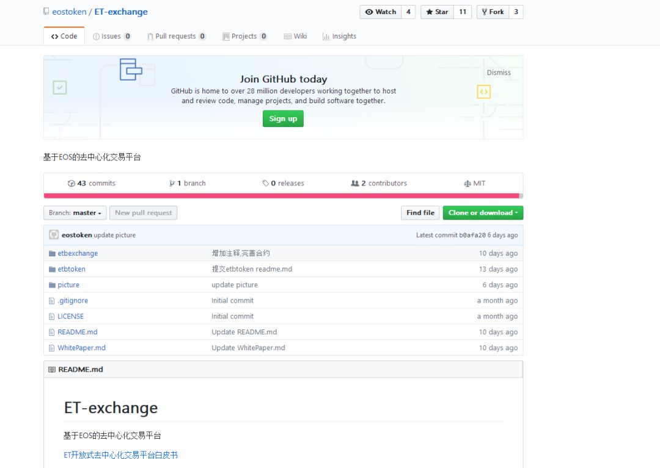View the 0 releases page

284,183
